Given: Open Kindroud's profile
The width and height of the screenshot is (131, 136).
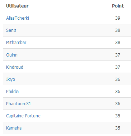Looking at the screenshot, I should pyautogui.click(x=15, y=67).
